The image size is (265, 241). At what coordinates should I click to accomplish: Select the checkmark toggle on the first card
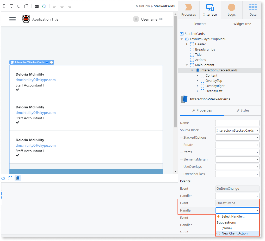17,90
